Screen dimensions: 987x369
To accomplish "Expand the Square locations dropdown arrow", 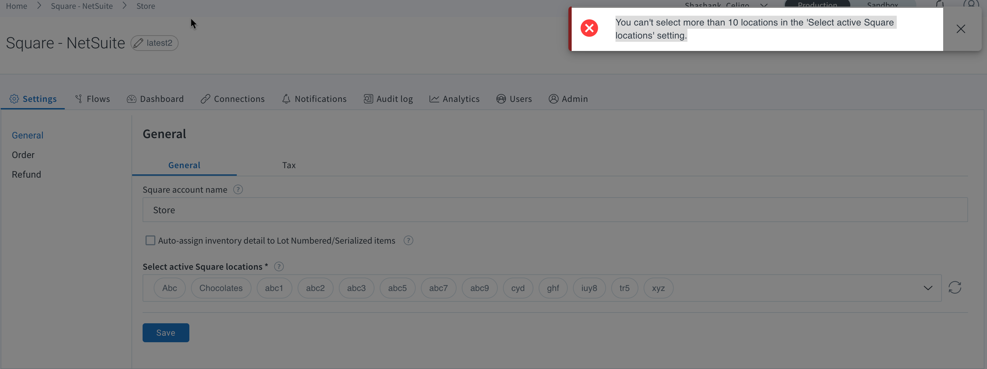I will [927, 288].
